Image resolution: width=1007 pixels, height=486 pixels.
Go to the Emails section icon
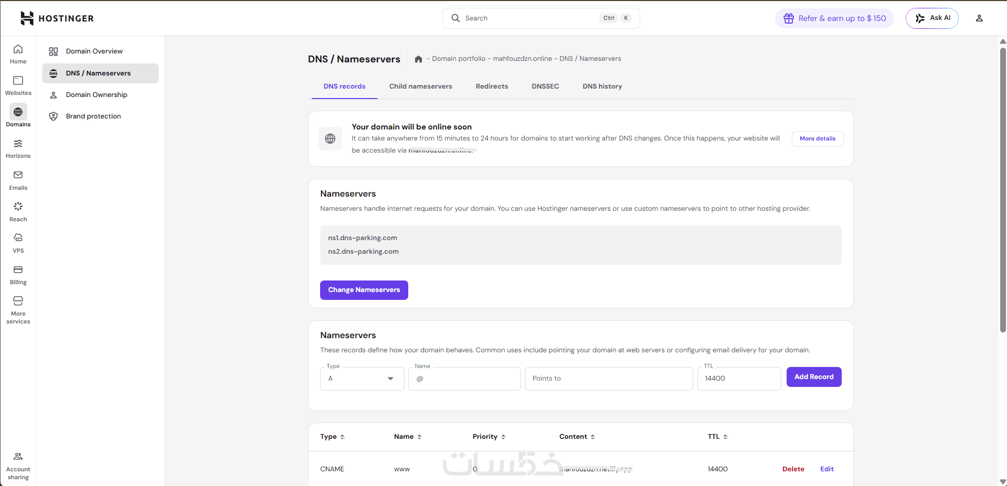coord(18,180)
